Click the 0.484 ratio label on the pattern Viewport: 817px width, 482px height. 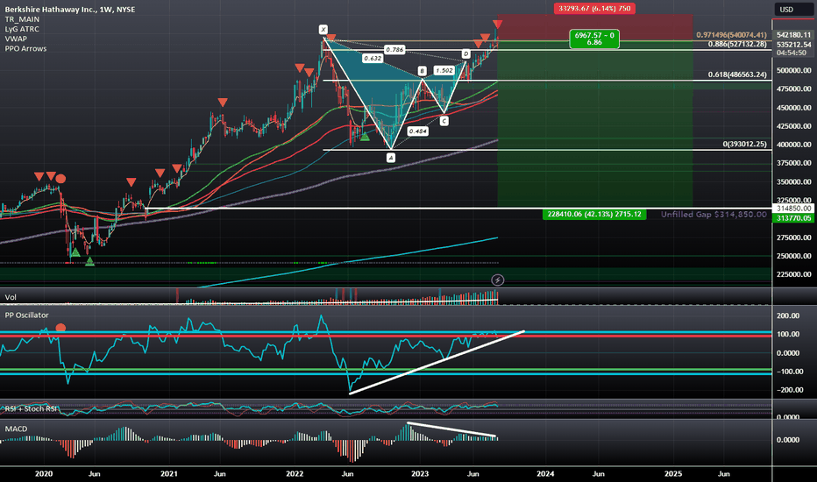coord(418,131)
